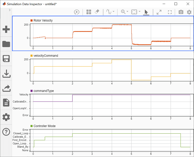Viewport: 194px width, 157px height.
Task: Click the Open_Loop... axis label
Action: (21, 144)
